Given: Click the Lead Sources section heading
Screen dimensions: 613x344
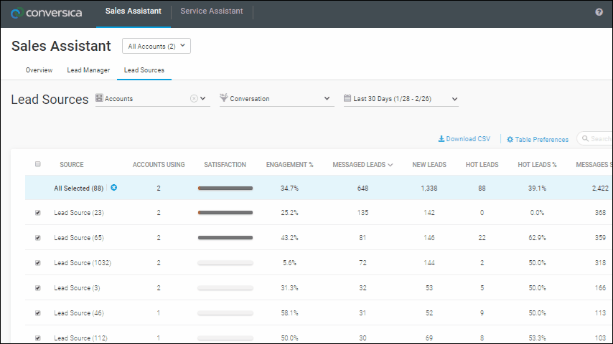Looking at the screenshot, I should tap(50, 99).
